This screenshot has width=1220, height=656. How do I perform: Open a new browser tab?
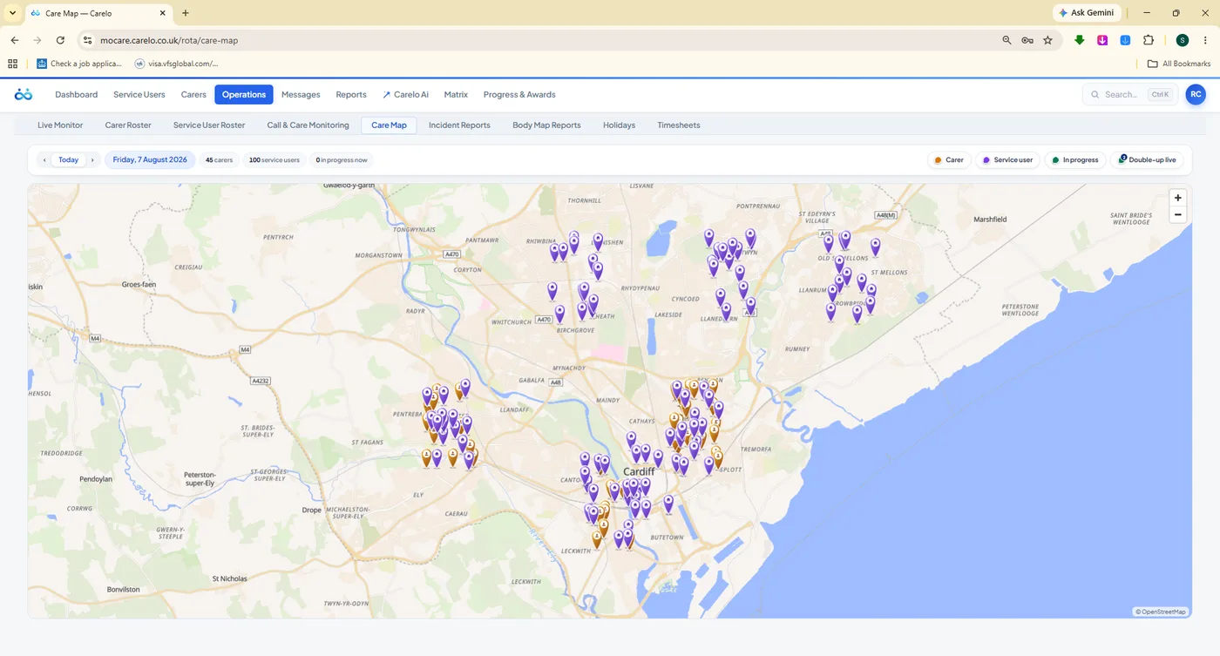pos(186,13)
